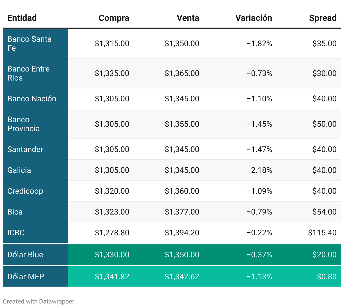This screenshot has width=344, height=308.
Task: Select the Banco Santa Fe row label
Action: click(29, 44)
